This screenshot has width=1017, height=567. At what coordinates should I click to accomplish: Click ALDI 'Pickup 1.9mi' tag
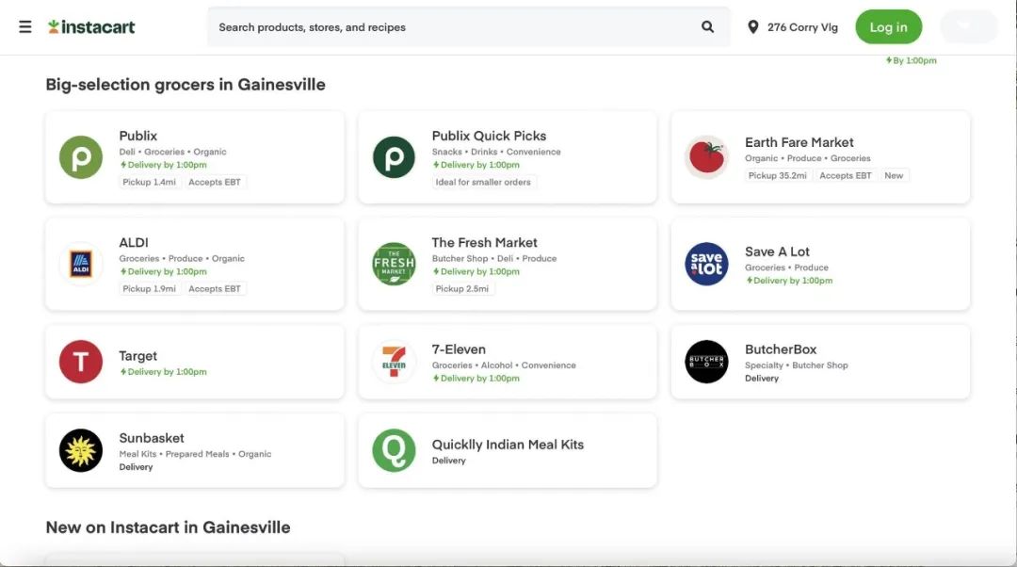[149, 289]
